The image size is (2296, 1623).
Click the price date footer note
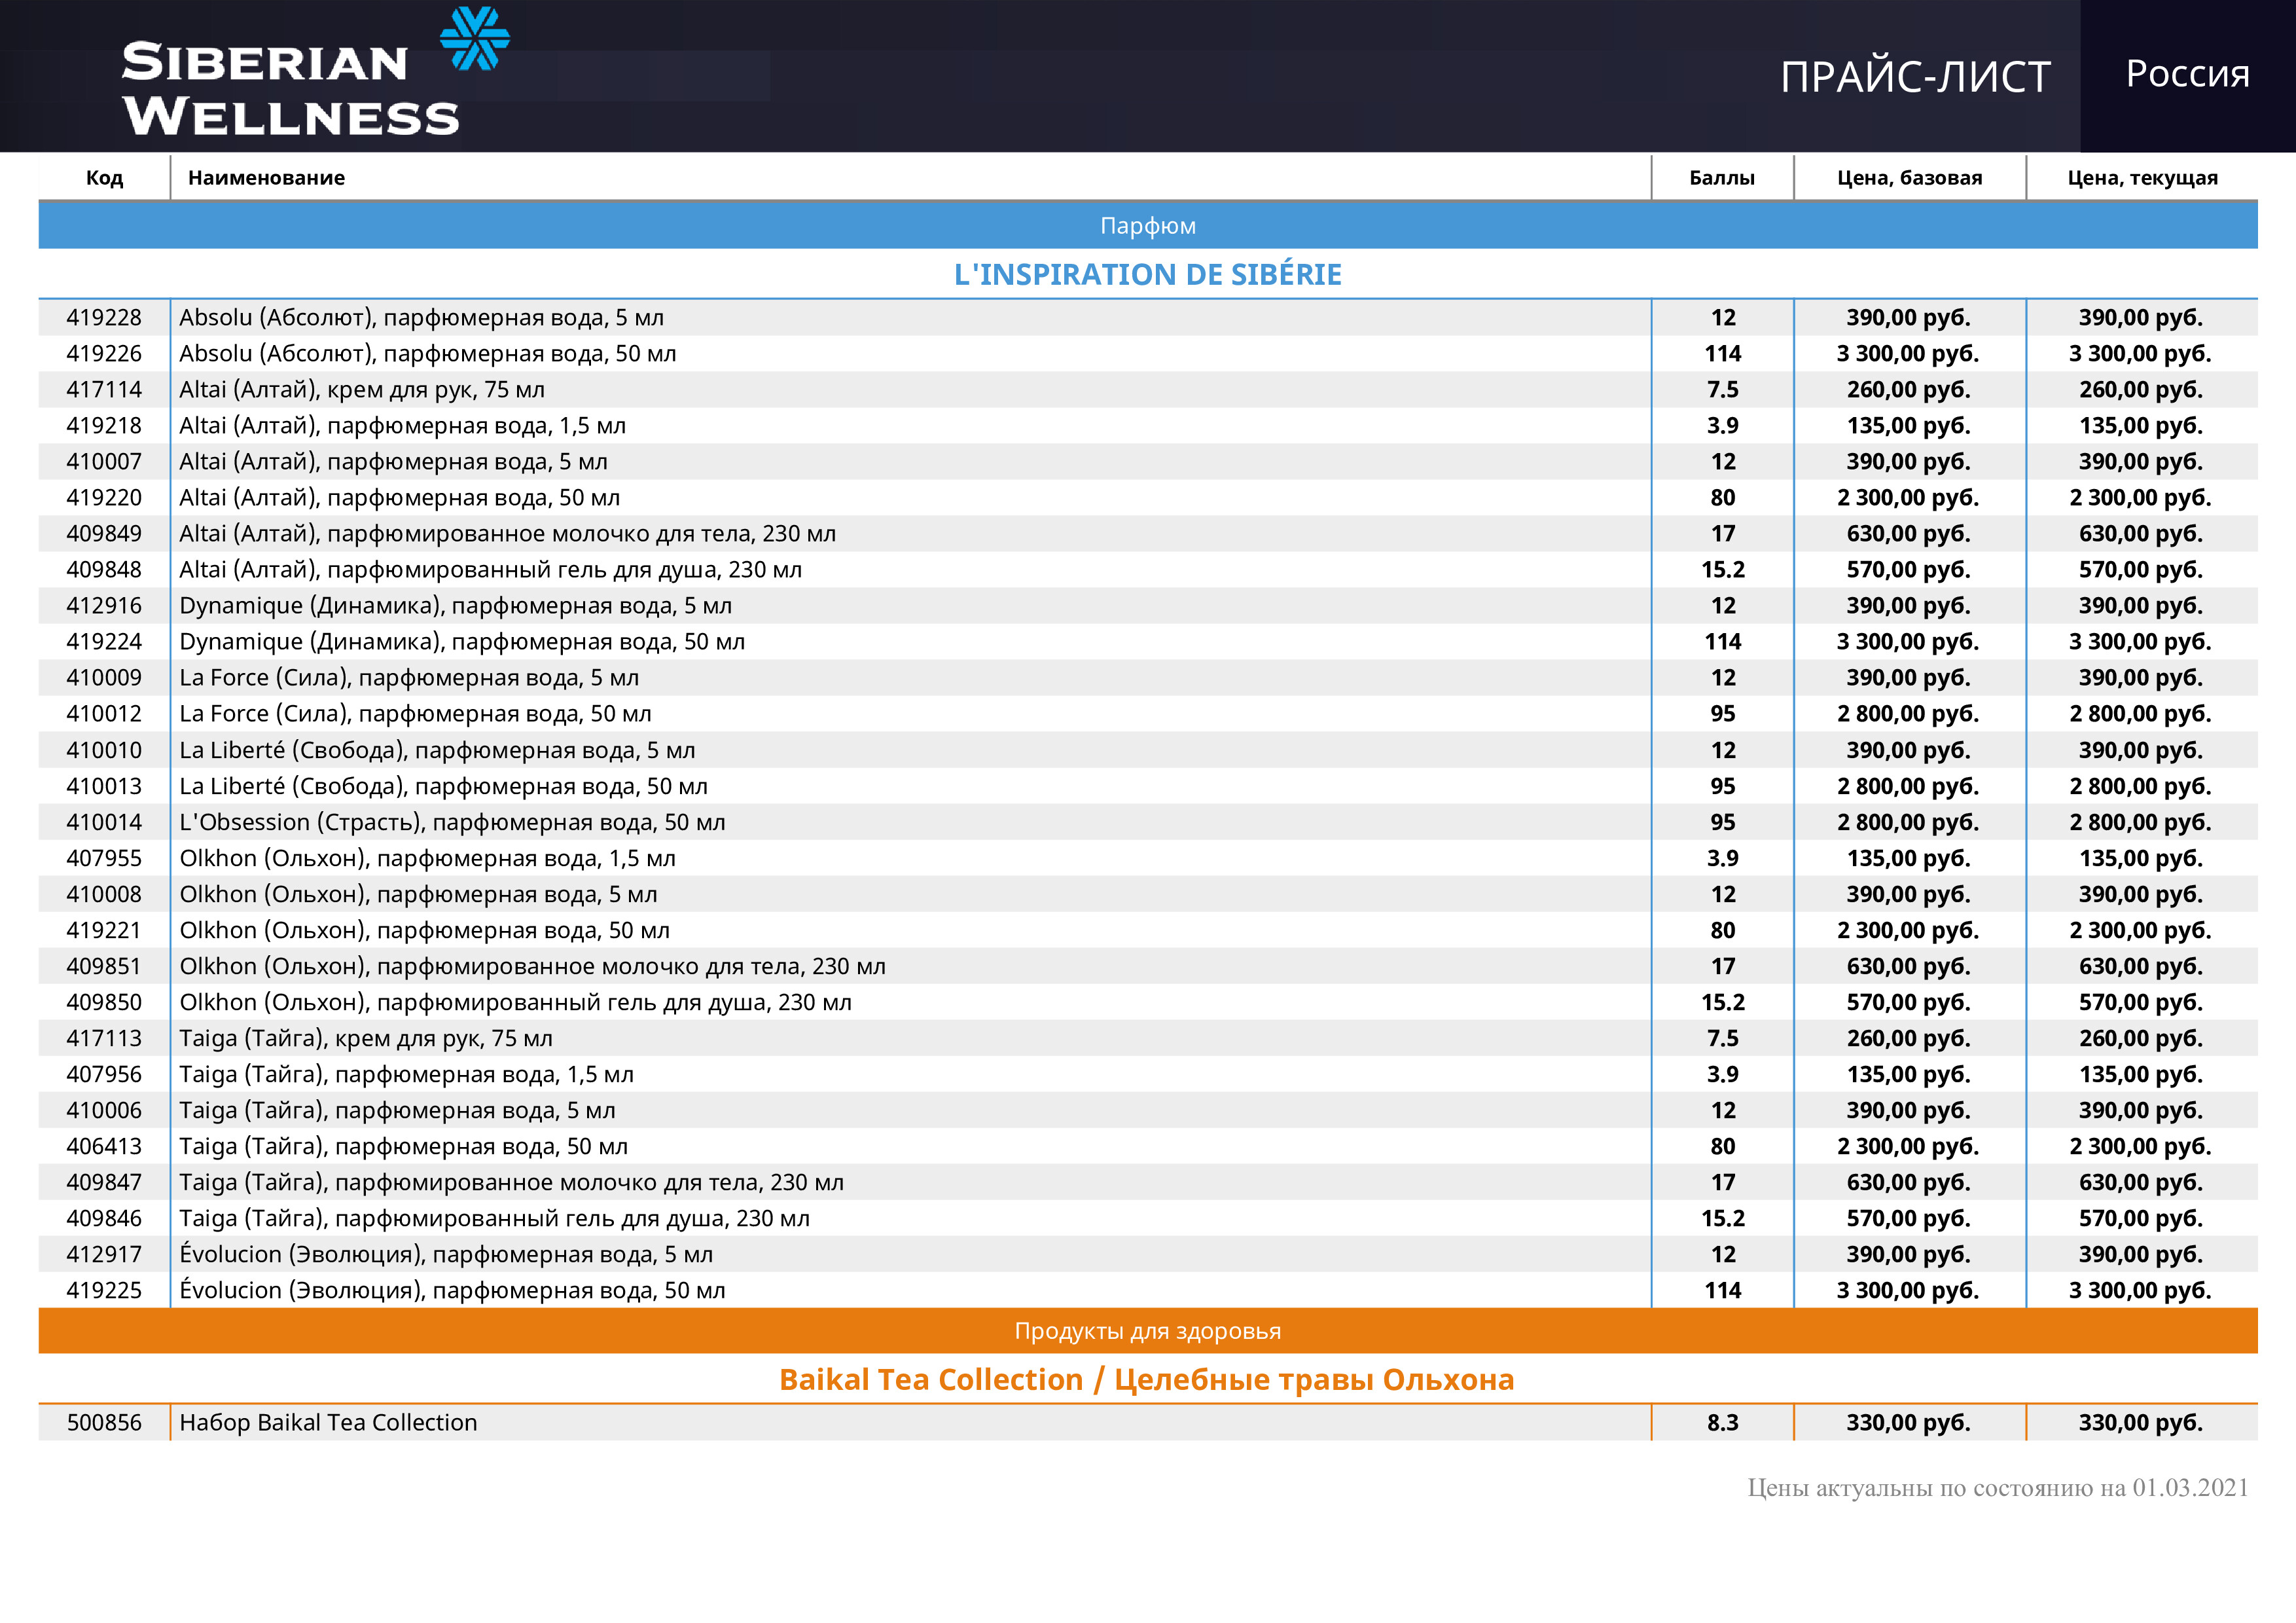tap(1997, 1488)
